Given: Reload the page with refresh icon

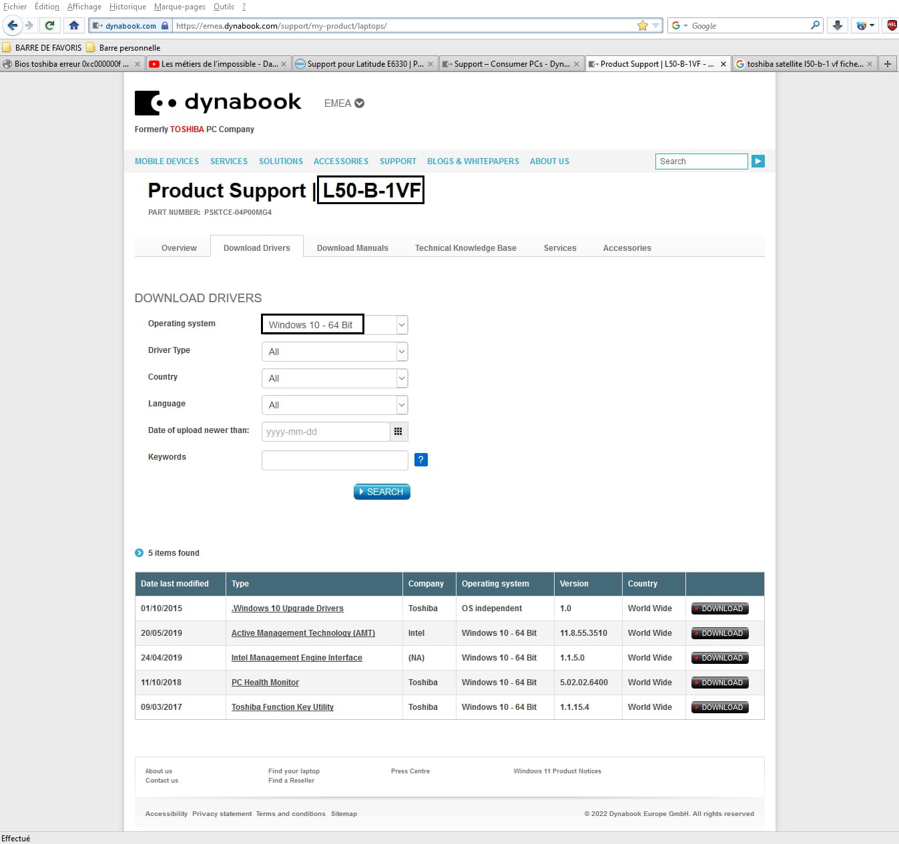Looking at the screenshot, I should click(x=49, y=25).
